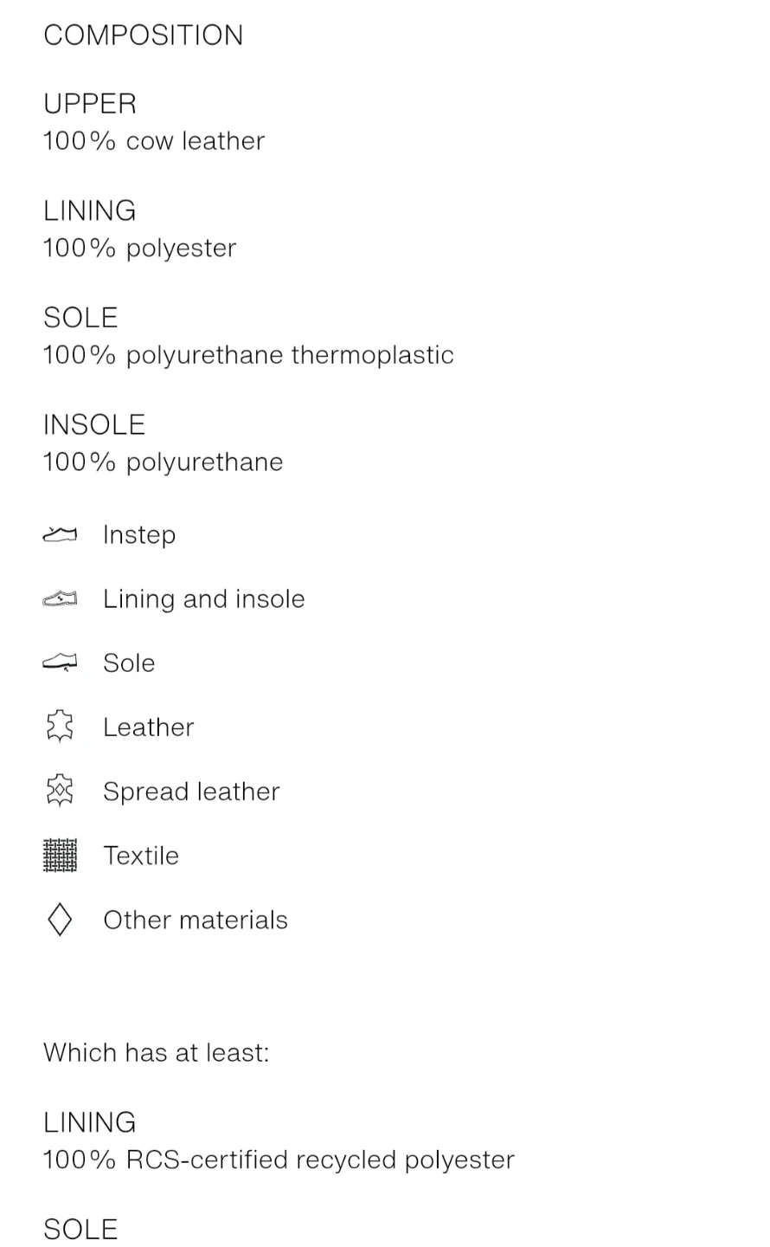Click the Leather hide icon
Image resolution: width=770 pixels, height=1247 pixels.
click(x=60, y=727)
